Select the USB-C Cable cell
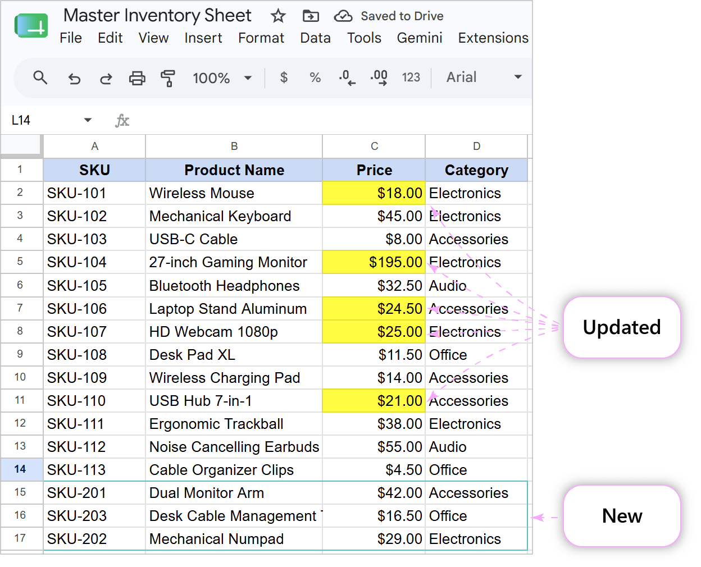Image resolution: width=701 pixels, height=567 pixels. pyautogui.click(x=234, y=239)
